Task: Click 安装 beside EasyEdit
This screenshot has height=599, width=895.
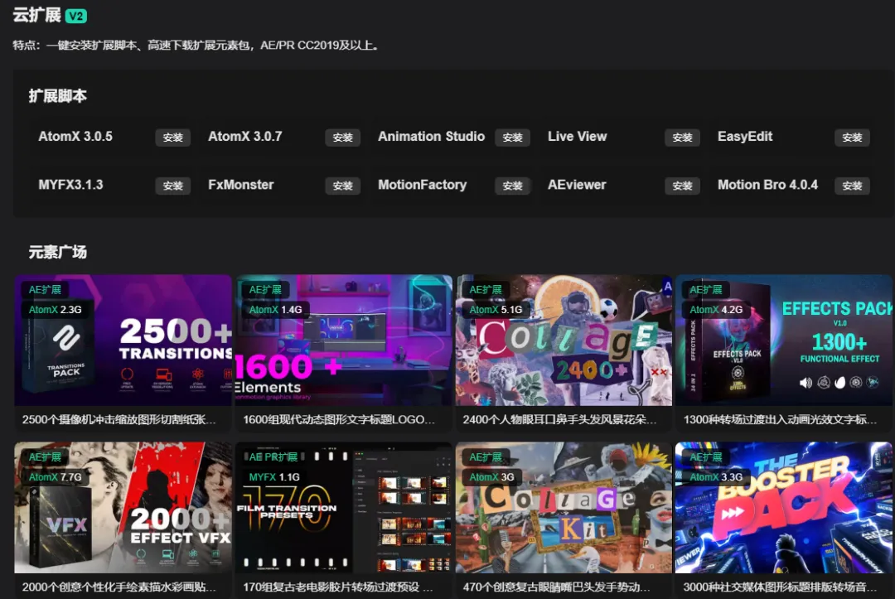Action: click(852, 138)
